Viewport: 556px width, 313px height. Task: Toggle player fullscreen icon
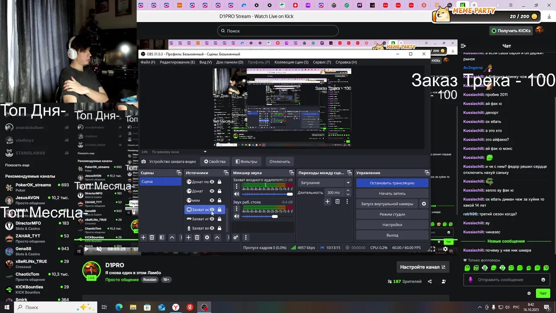coord(432,249)
